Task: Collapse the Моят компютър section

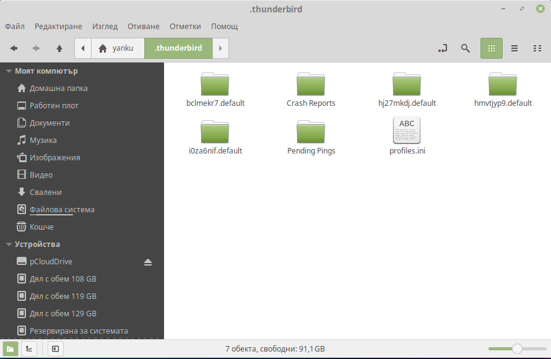Action: [x=9, y=71]
